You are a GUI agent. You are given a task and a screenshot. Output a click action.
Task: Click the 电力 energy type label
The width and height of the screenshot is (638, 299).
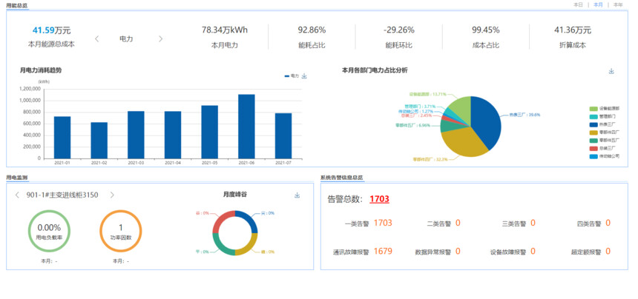[126, 39]
